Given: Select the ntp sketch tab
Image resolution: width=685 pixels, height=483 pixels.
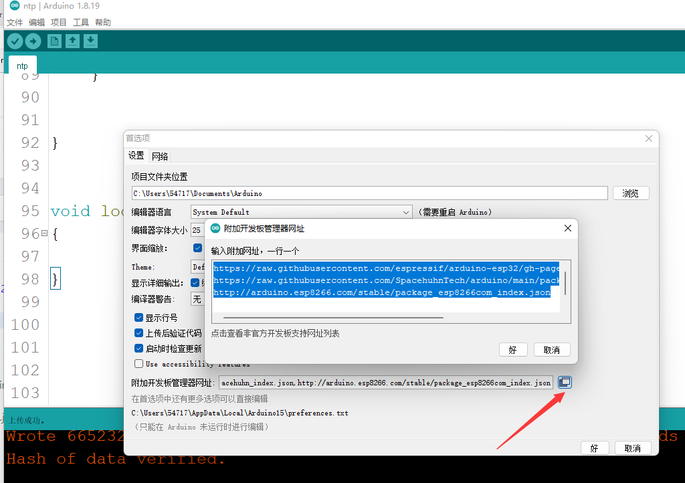Looking at the screenshot, I should tap(22, 66).
